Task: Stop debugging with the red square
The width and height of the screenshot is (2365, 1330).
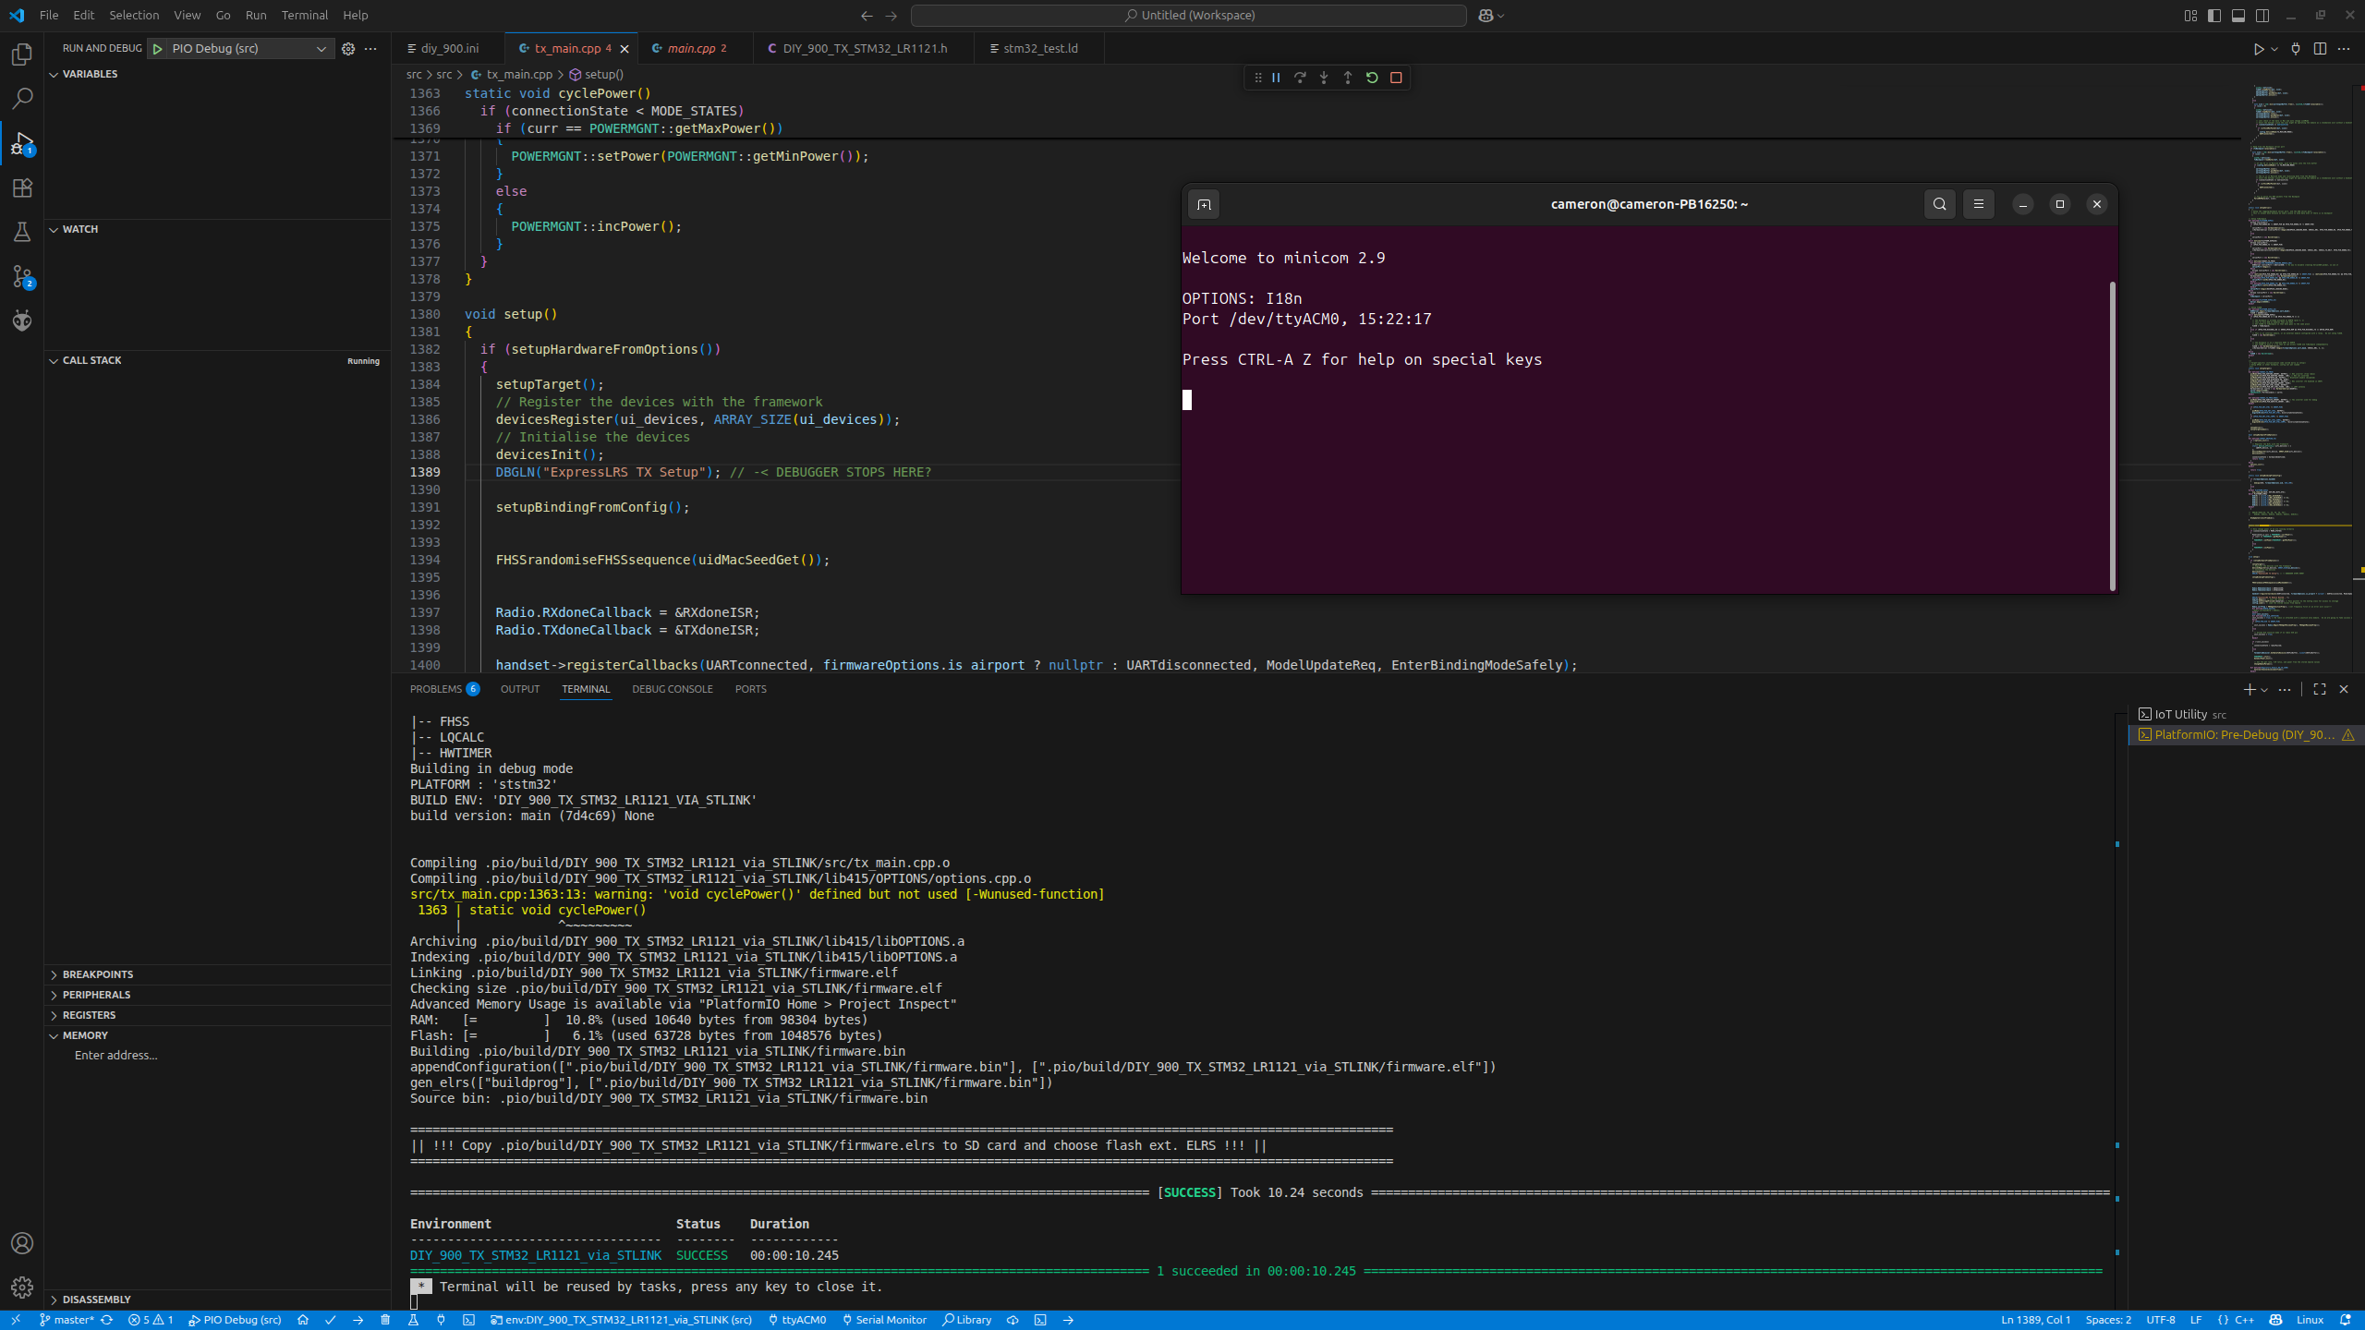Action: 1396,78
